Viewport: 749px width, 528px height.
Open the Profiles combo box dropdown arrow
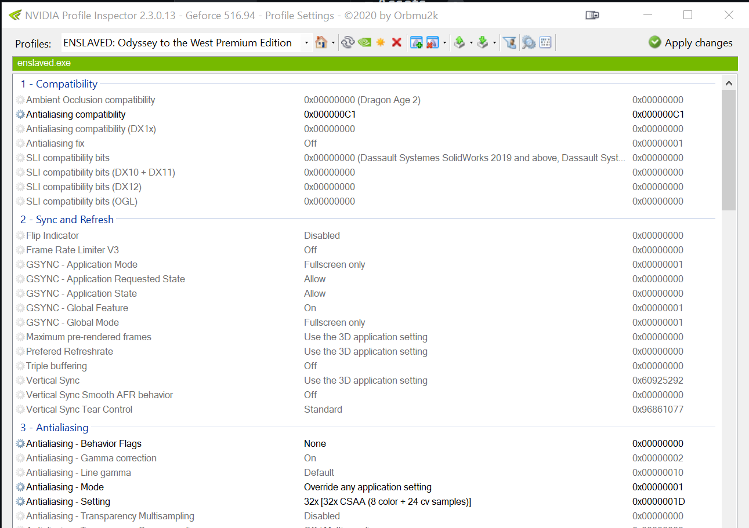pos(306,43)
